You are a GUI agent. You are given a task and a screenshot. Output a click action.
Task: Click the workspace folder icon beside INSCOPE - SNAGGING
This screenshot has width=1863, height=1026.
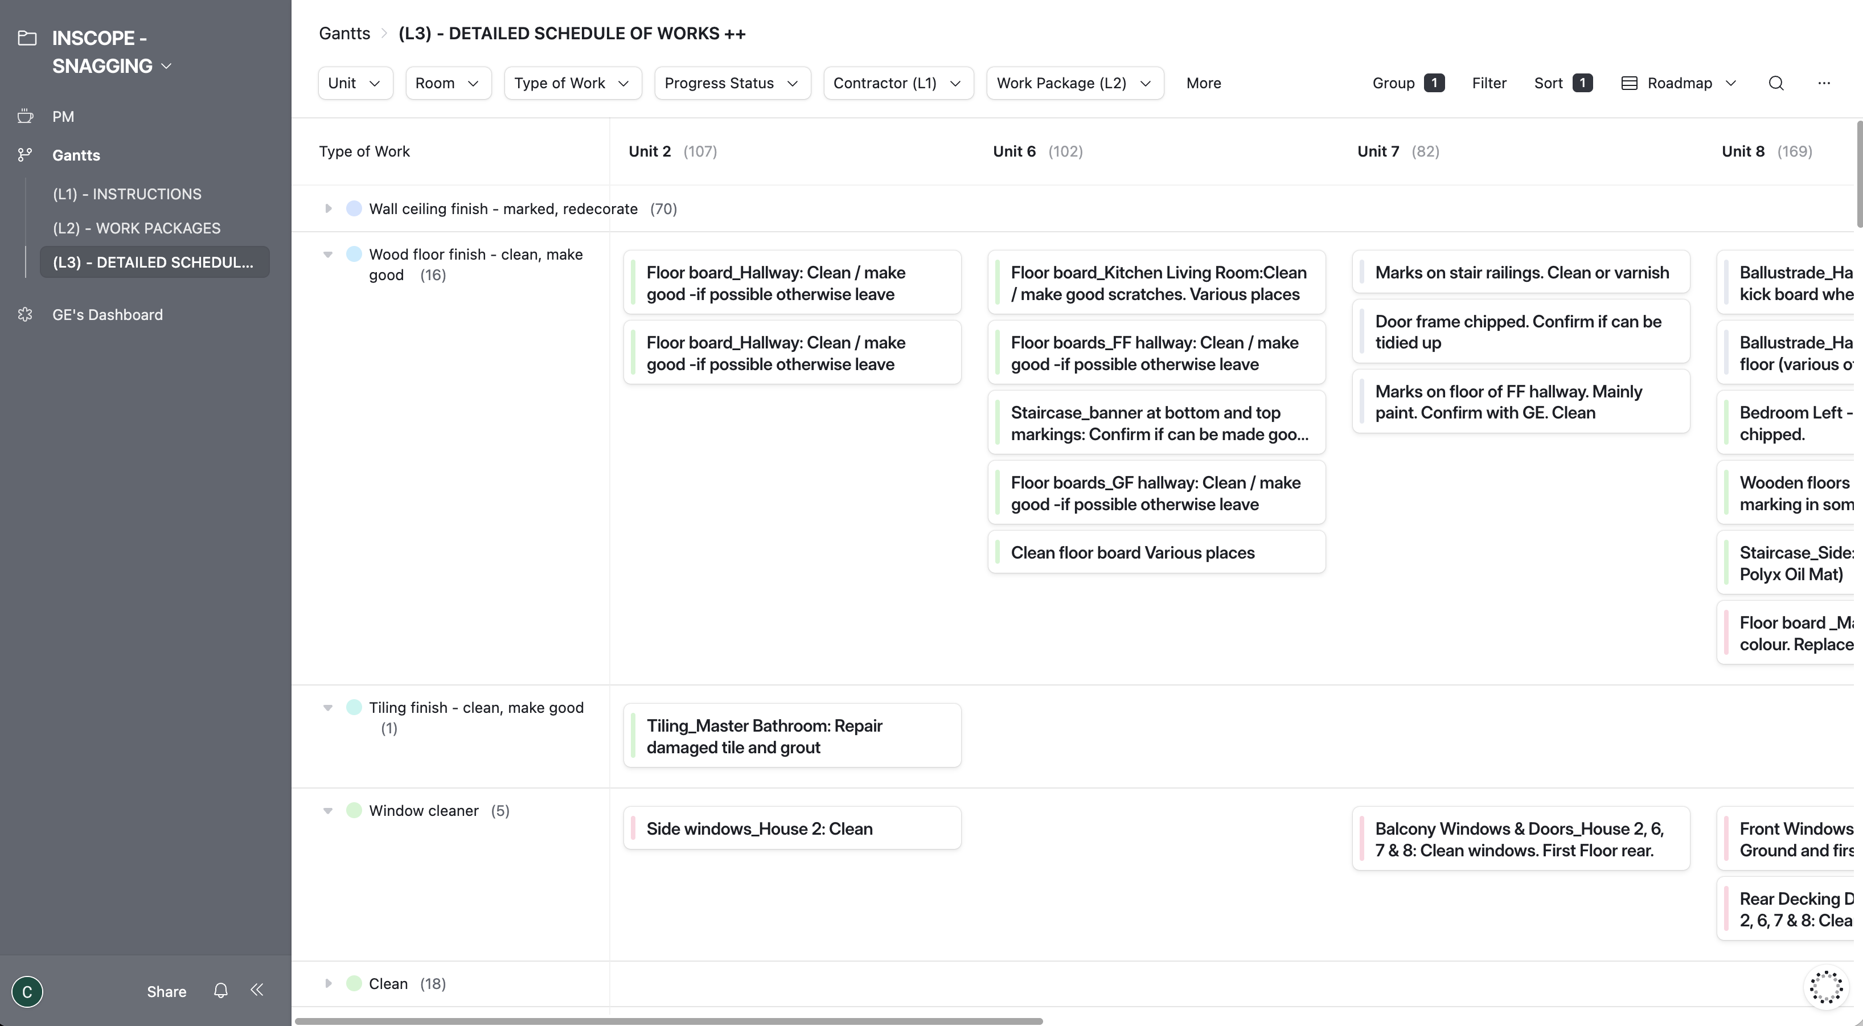tap(27, 38)
